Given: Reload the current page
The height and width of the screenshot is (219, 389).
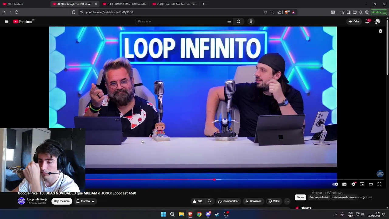Looking at the screenshot, I should pyautogui.click(x=16, y=12).
